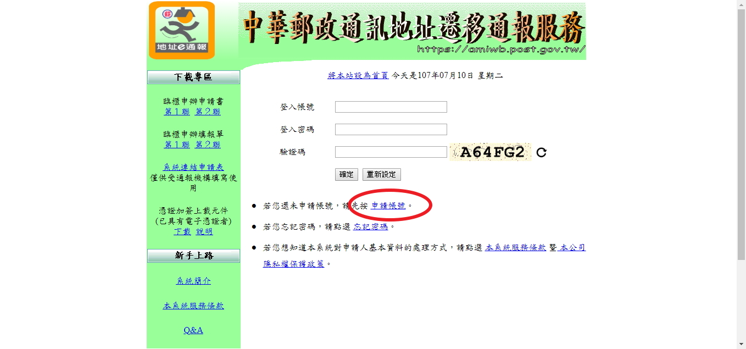Click the 驗證碼 input field
746x349 pixels.
[391, 152]
